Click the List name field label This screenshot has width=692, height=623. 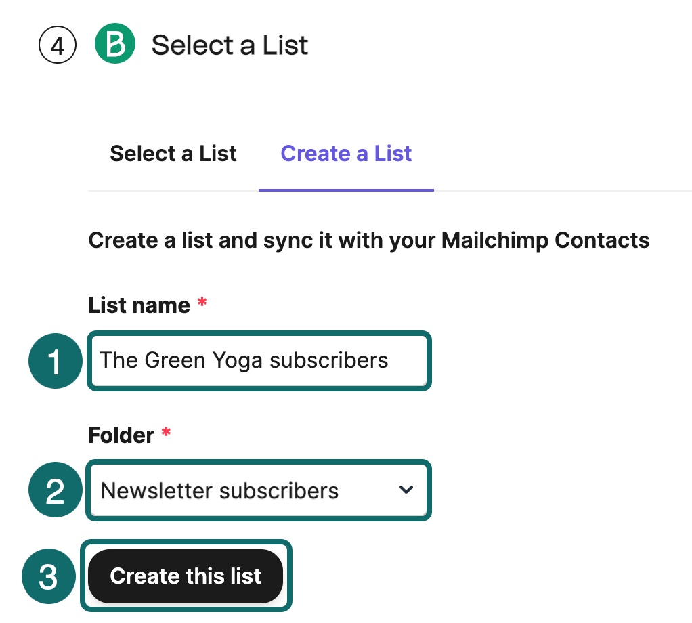(139, 305)
